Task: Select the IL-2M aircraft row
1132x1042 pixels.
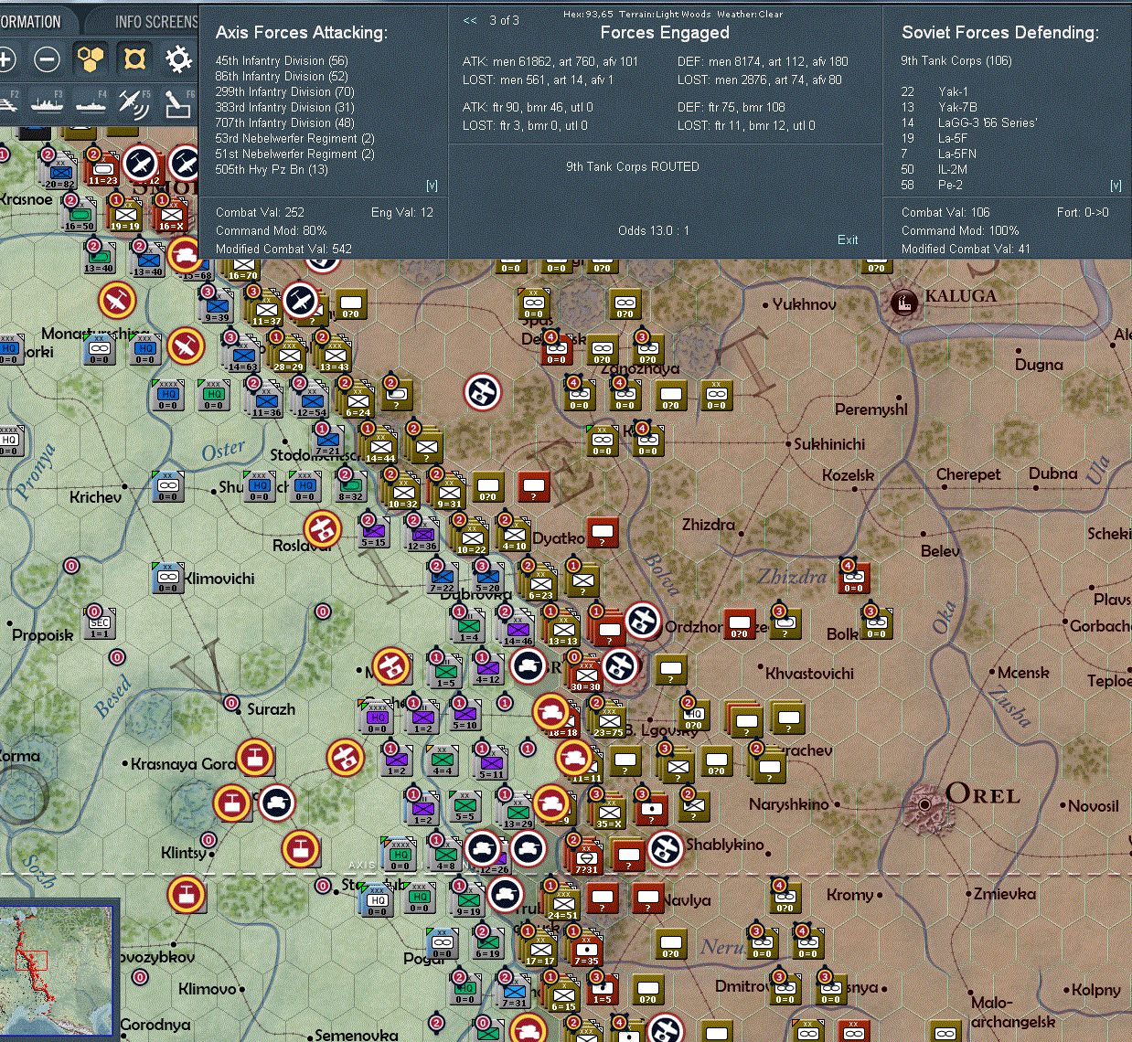Action: 934,169
